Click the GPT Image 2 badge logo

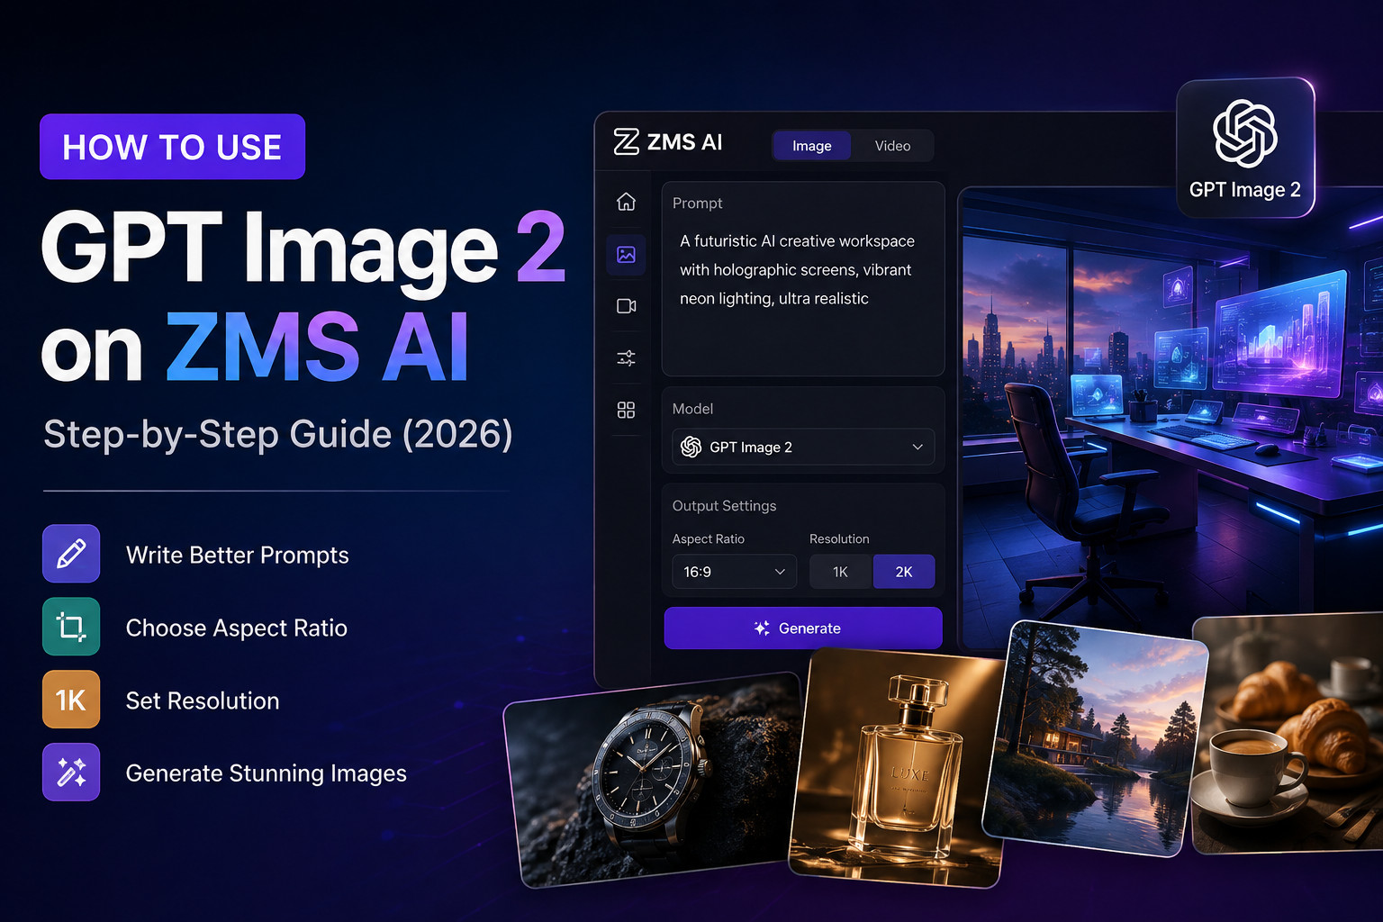1245,148
